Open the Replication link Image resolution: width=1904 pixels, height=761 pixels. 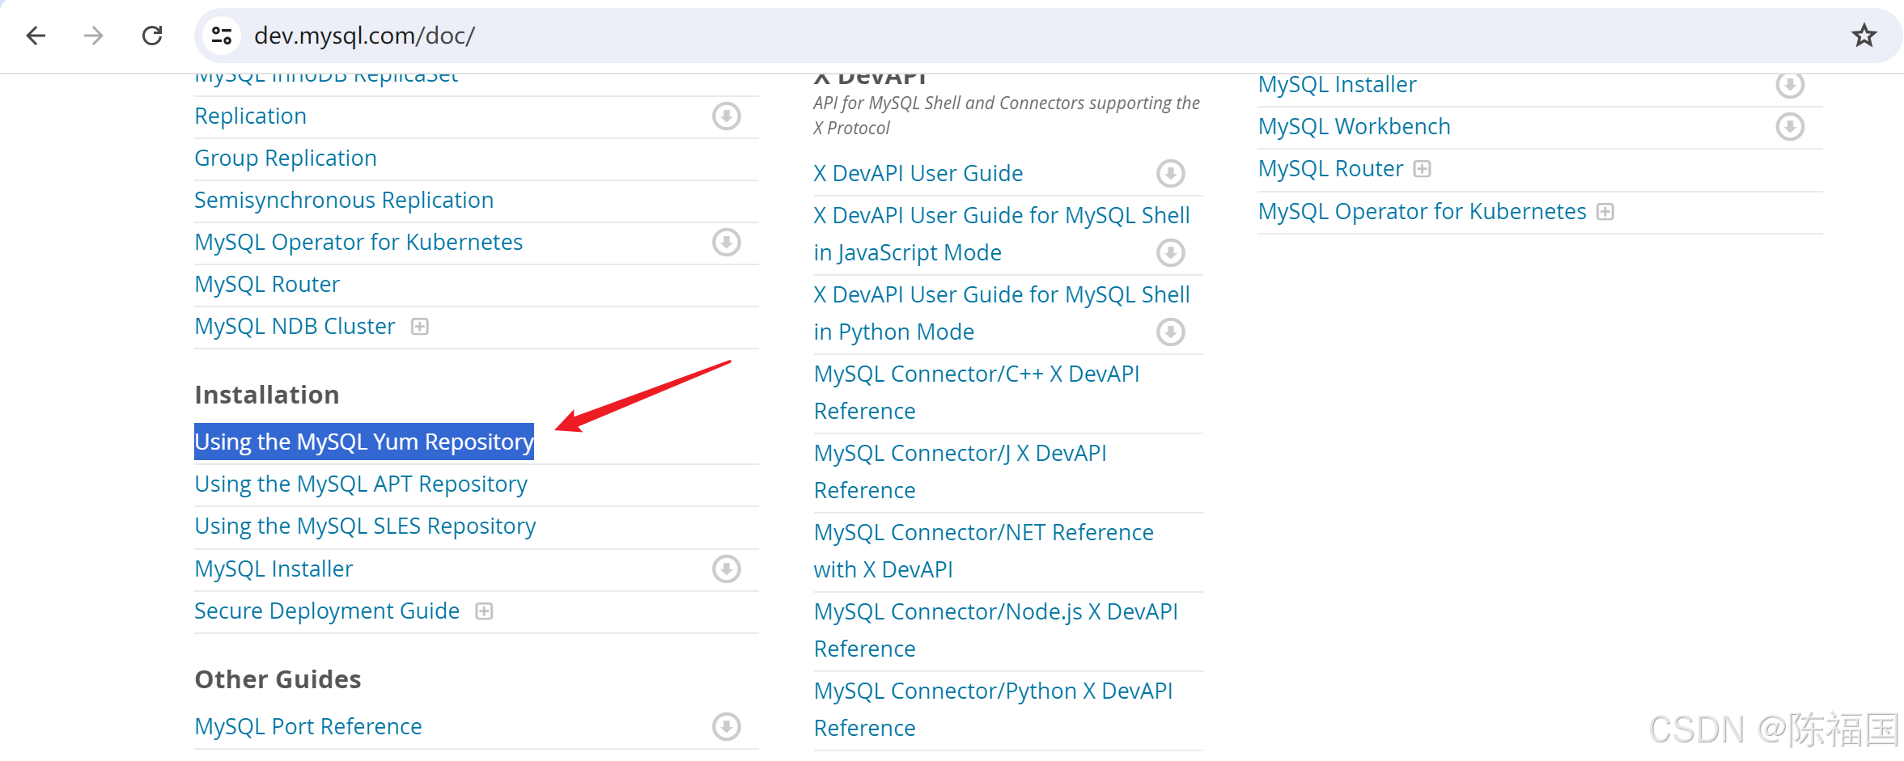(x=251, y=116)
